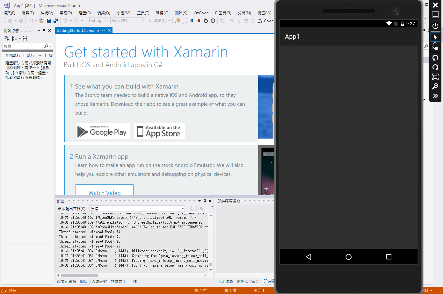Tap the Android Back navigation button
The height and width of the screenshot is (294, 443).
point(309,257)
